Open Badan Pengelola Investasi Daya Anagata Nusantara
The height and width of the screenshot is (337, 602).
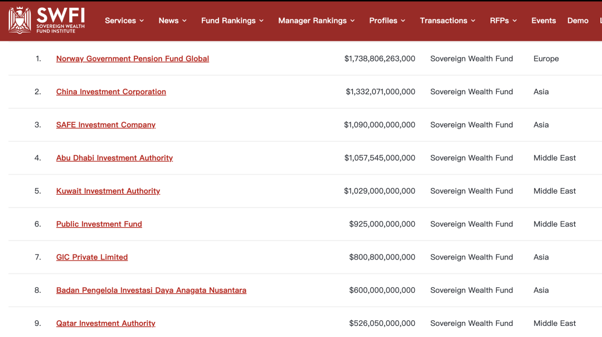click(x=151, y=290)
